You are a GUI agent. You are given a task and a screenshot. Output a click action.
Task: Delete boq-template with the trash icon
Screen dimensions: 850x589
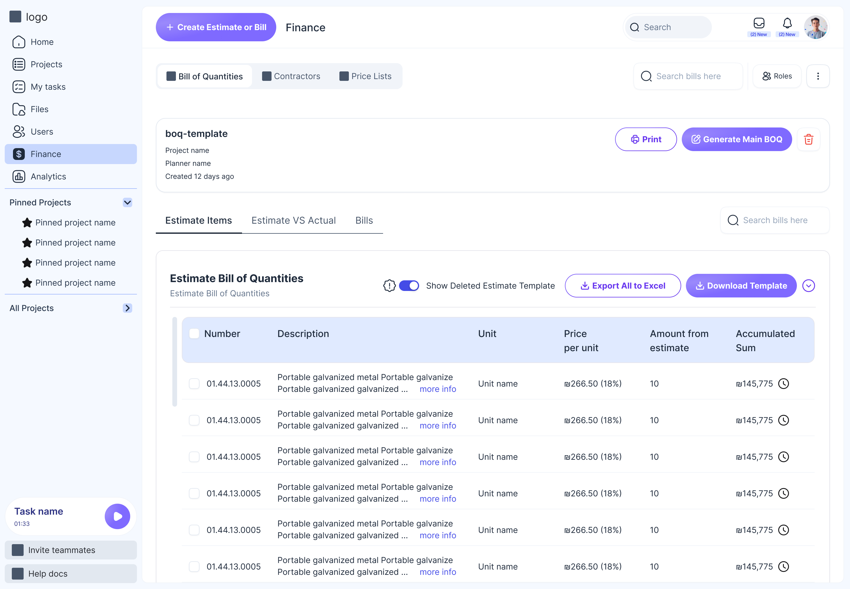(808, 140)
